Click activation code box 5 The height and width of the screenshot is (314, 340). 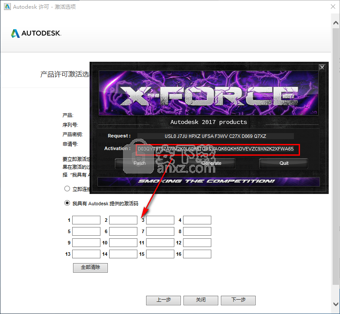(x=86, y=231)
